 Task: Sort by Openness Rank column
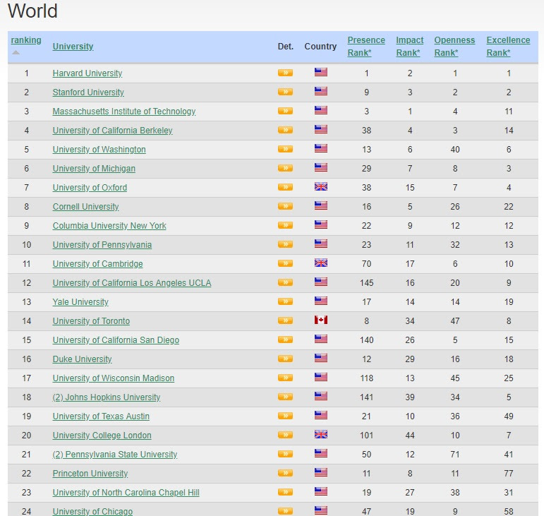pyautogui.click(x=454, y=47)
